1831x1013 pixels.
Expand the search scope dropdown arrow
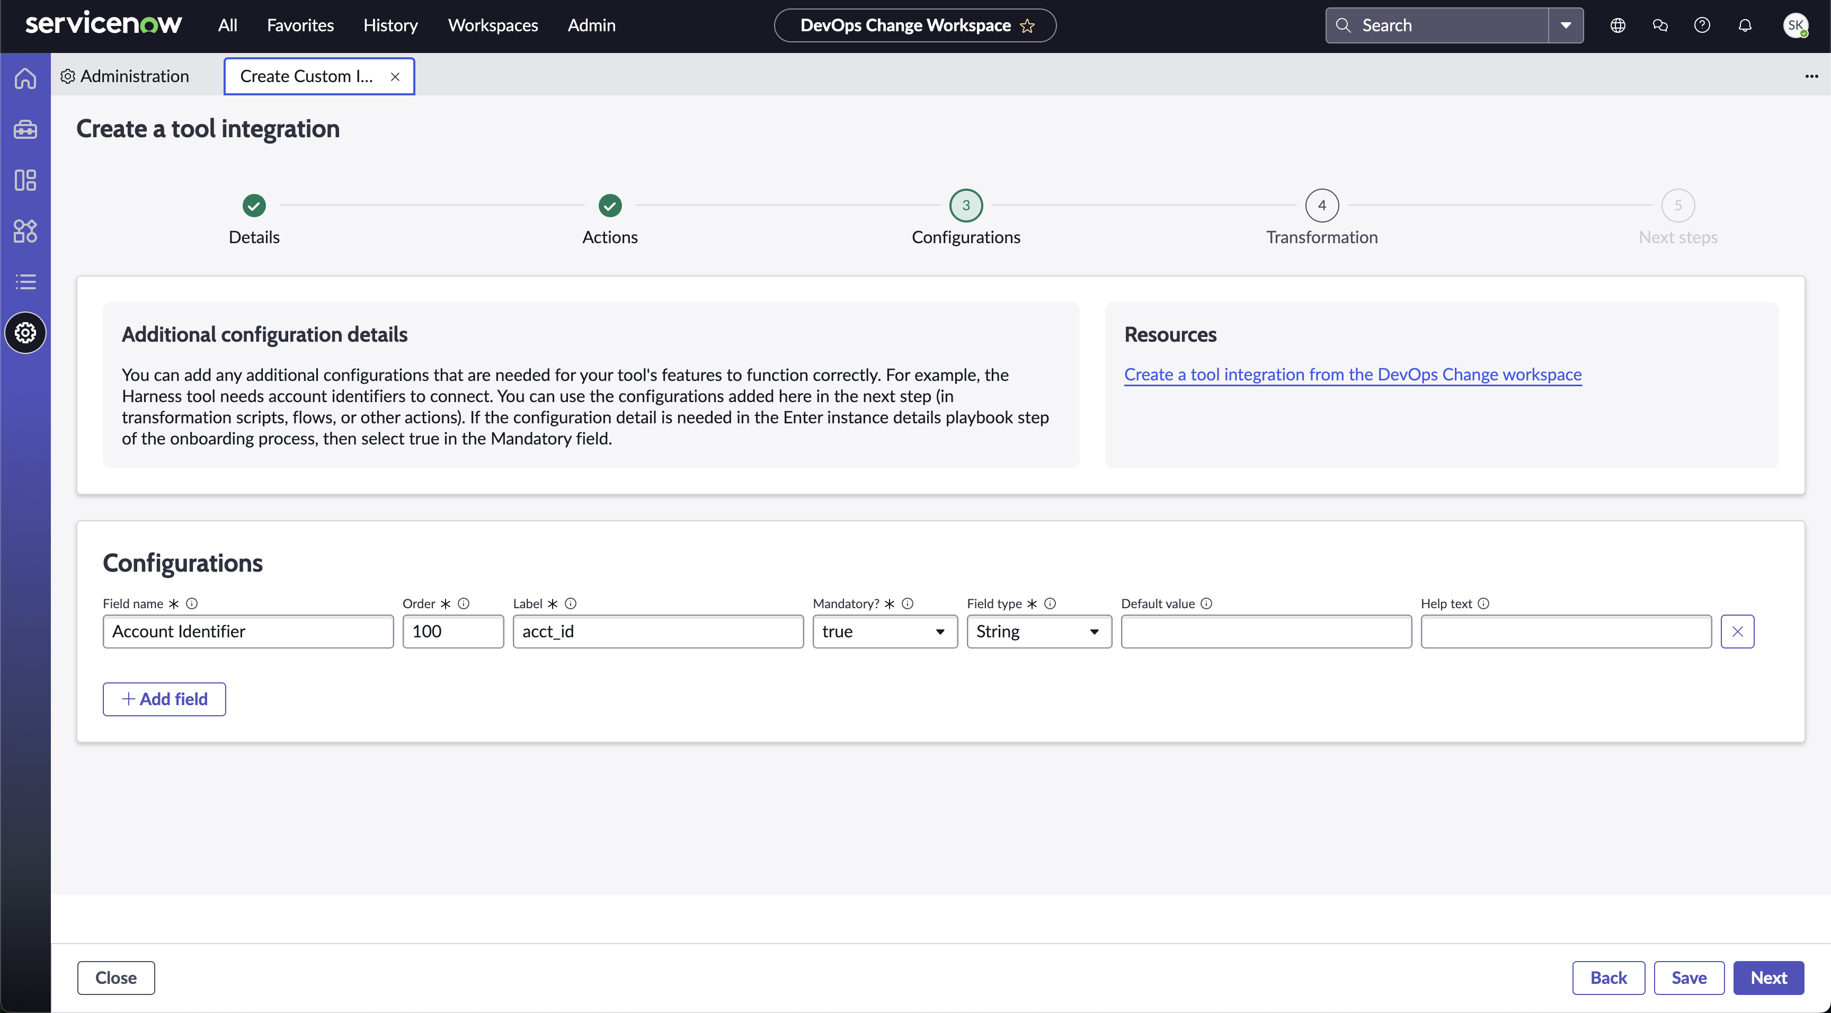[x=1566, y=25]
